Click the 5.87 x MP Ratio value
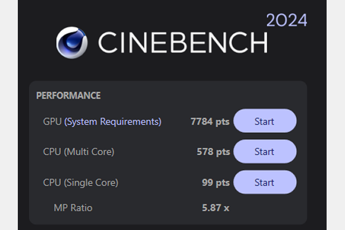Screen dimensions: 345x230 (216, 208)
